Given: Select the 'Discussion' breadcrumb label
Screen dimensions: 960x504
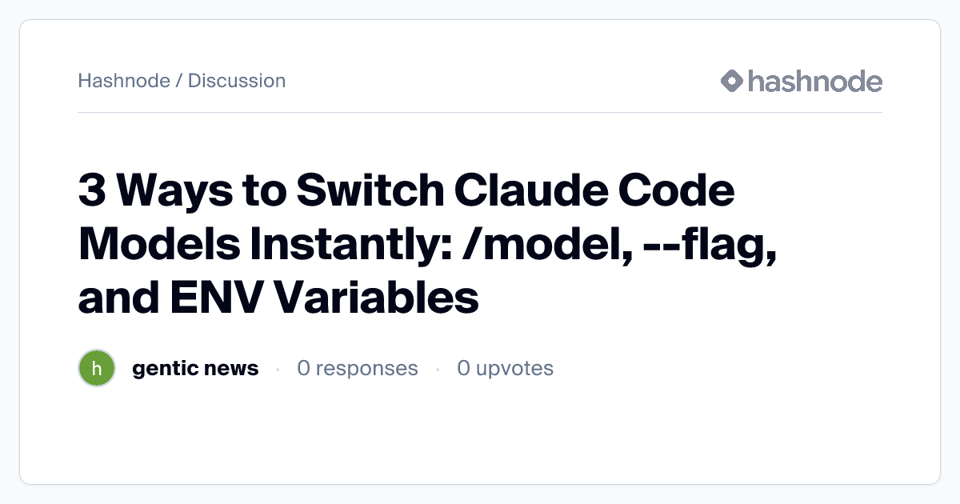Looking at the screenshot, I should click(237, 81).
